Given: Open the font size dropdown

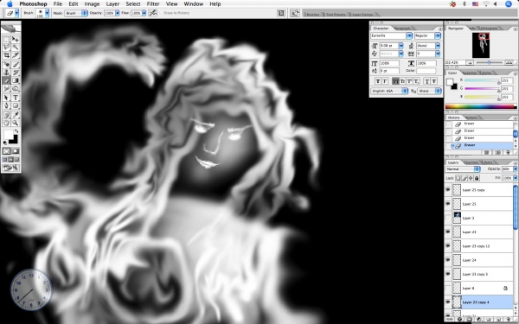Looking at the screenshot, I should 400,46.
